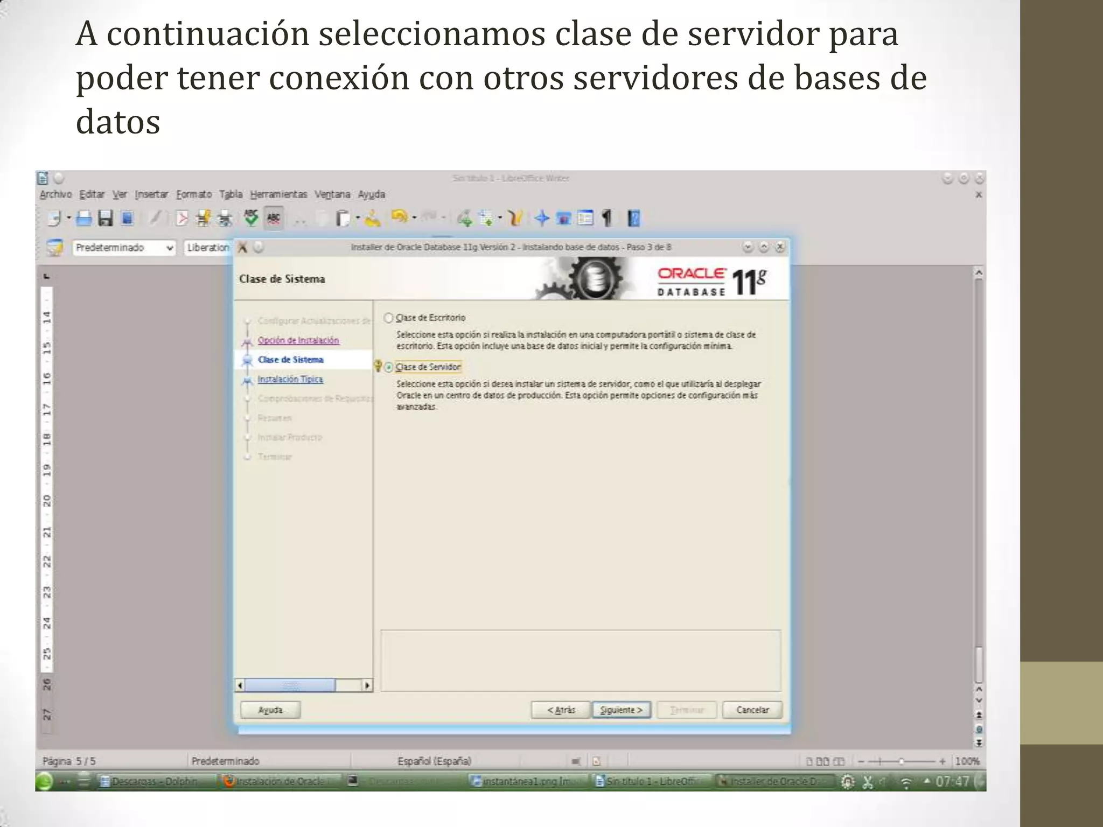Open the New document dropdown arrow

[x=68, y=218]
